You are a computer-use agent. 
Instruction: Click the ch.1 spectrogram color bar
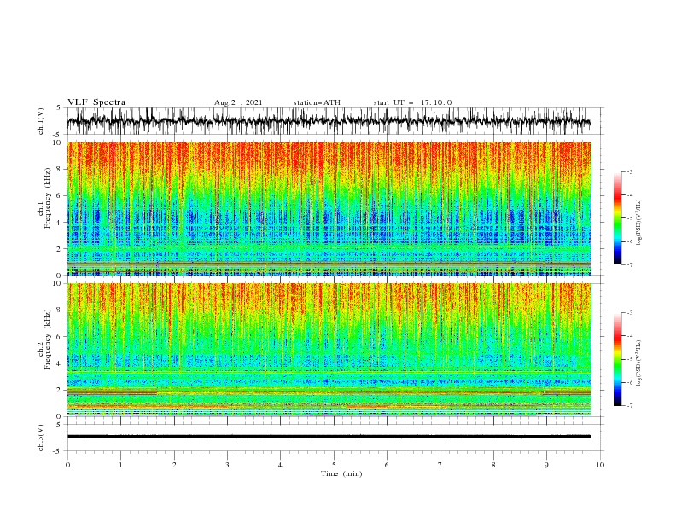point(617,218)
